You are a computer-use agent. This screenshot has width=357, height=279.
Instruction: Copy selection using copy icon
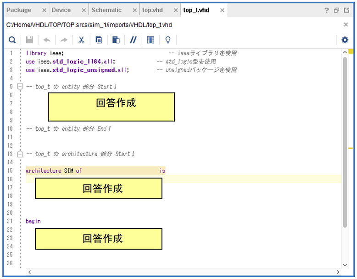coord(99,40)
